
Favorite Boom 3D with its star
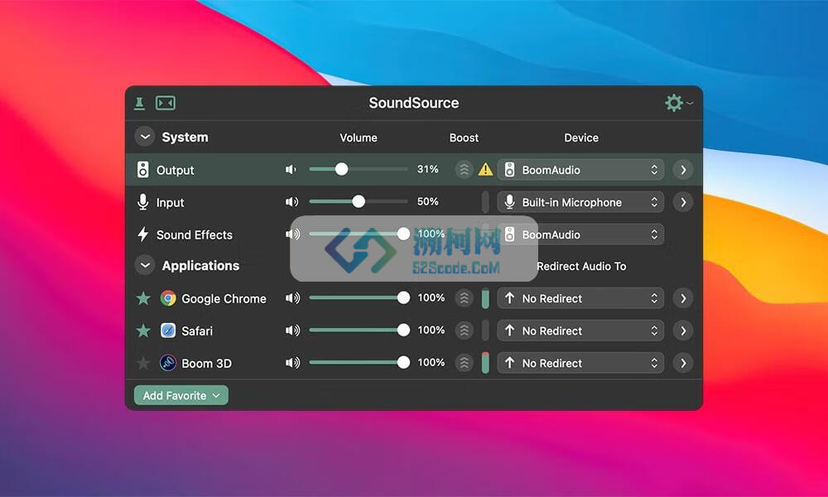(x=143, y=362)
